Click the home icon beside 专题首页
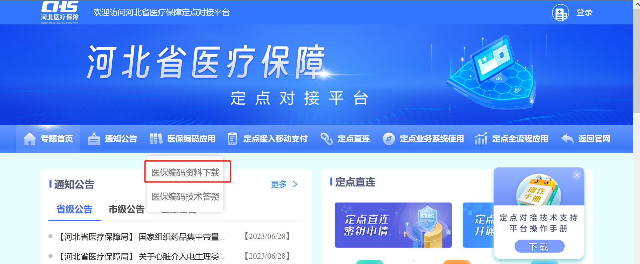Screen dimensions: 640x264 pos(29,139)
